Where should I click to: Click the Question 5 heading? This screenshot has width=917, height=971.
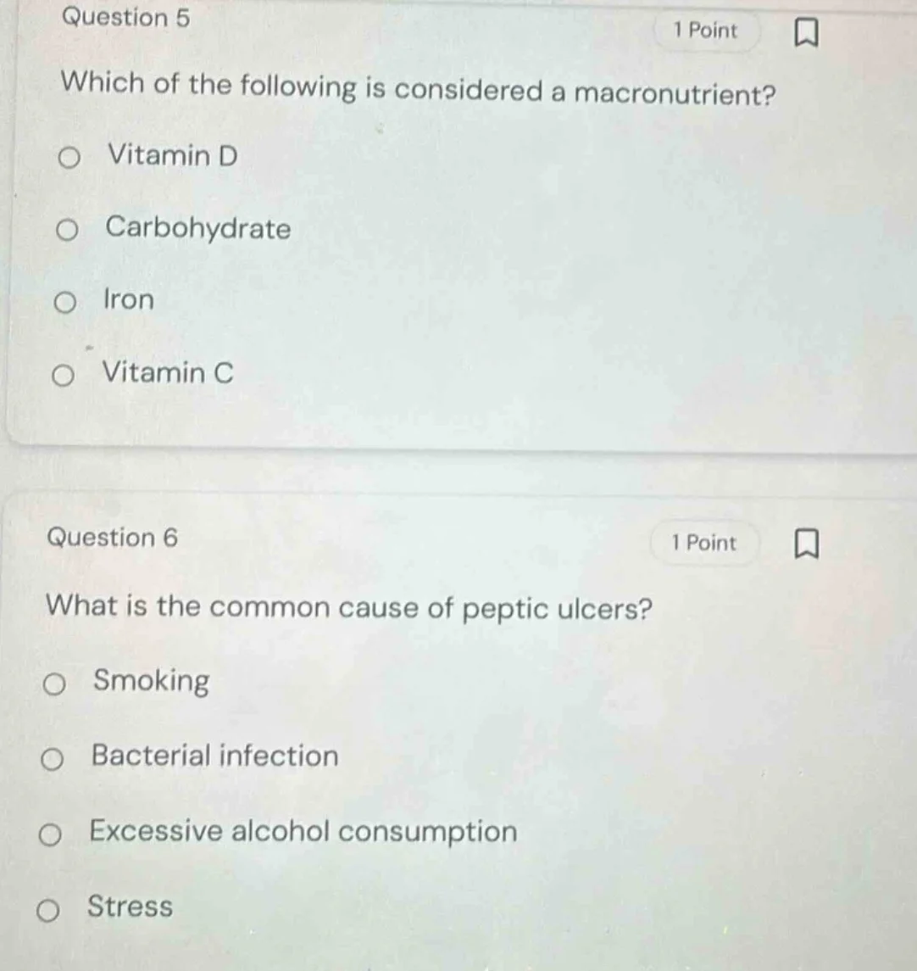(x=127, y=18)
